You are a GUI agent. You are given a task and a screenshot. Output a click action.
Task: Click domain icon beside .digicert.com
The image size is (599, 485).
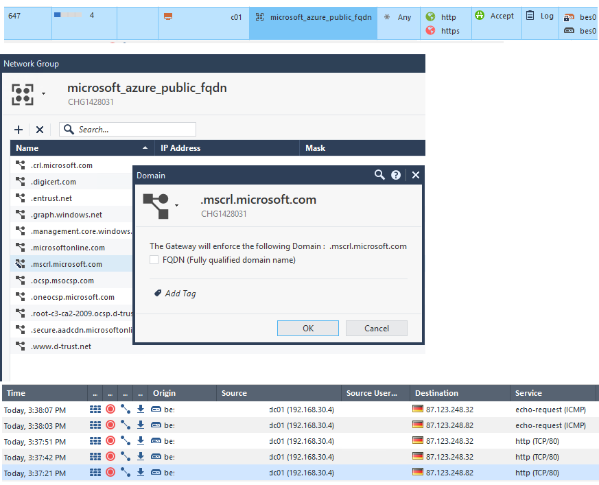(x=21, y=181)
